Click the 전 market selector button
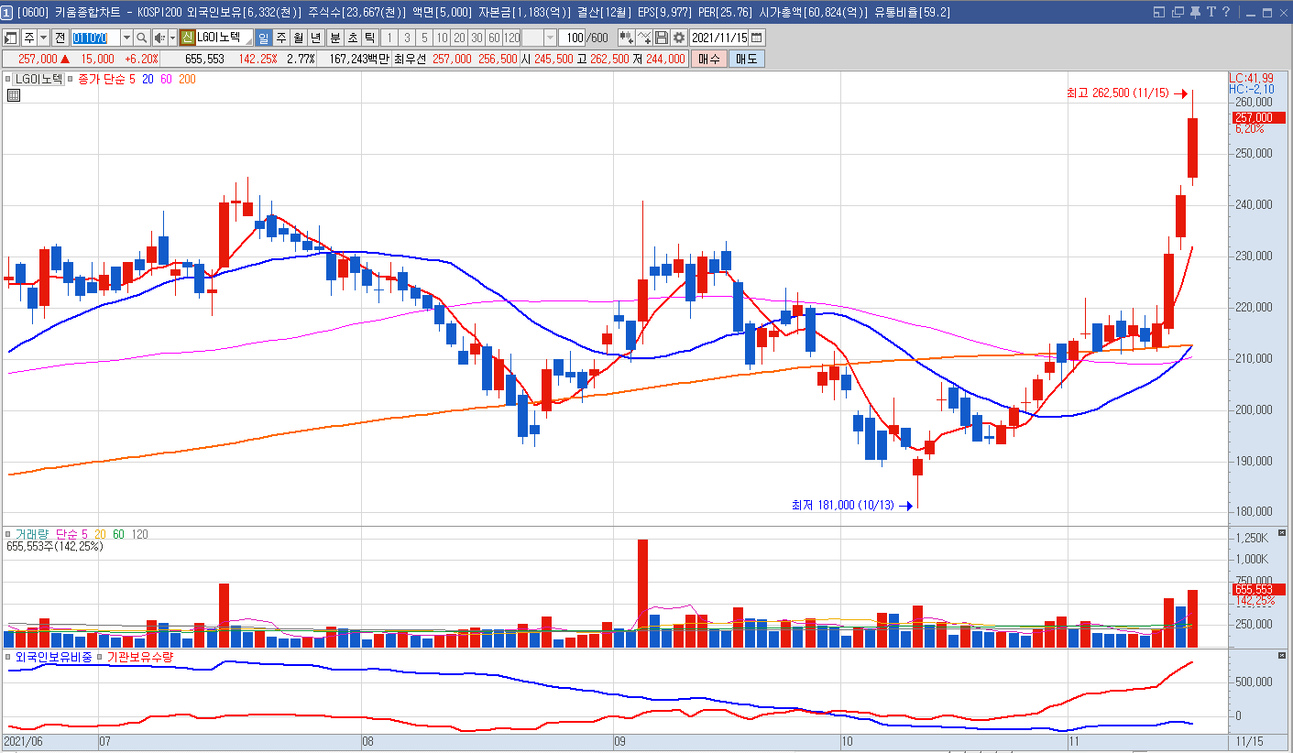 tap(60, 38)
